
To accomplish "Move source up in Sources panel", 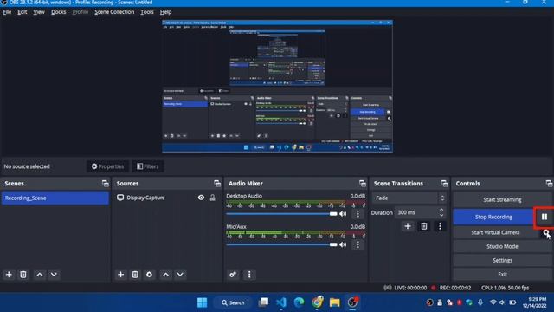I will 165,275.
